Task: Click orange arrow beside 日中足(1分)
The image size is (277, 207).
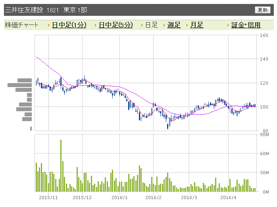Action: (x=49, y=25)
